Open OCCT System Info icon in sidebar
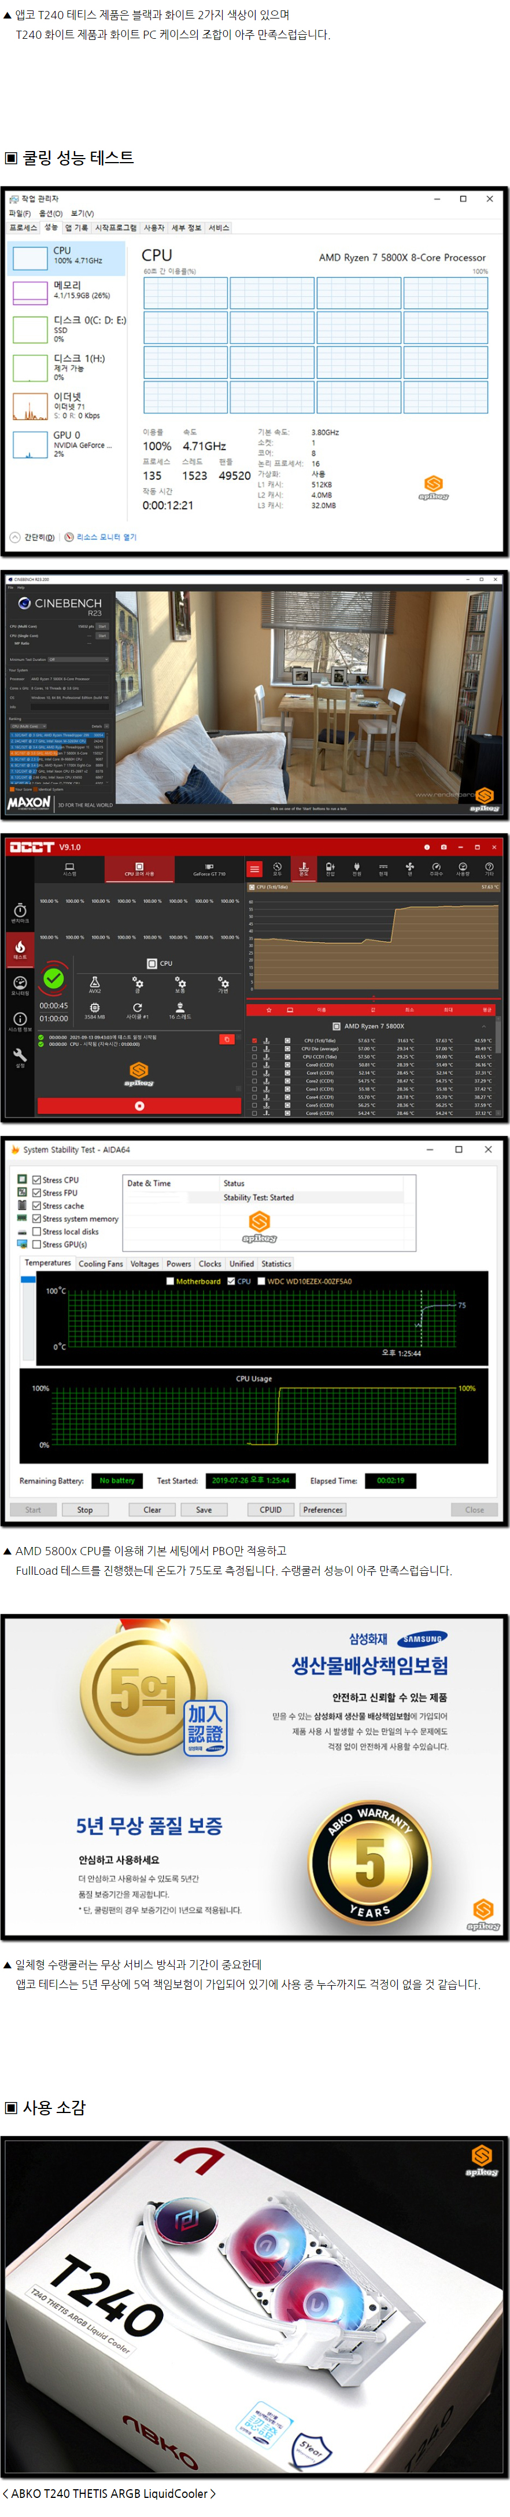The height and width of the screenshot is (2517, 510). coord(20,1020)
